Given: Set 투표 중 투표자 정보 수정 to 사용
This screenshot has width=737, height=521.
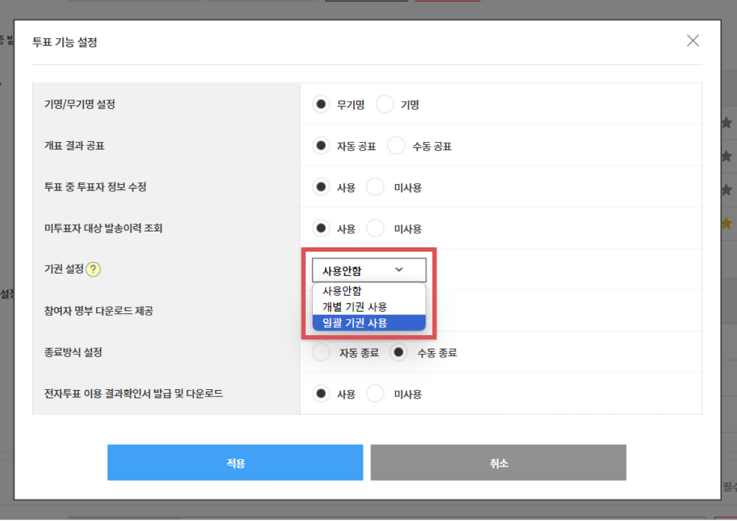Looking at the screenshot, I should pyautogui.click(x=321, y=187).
